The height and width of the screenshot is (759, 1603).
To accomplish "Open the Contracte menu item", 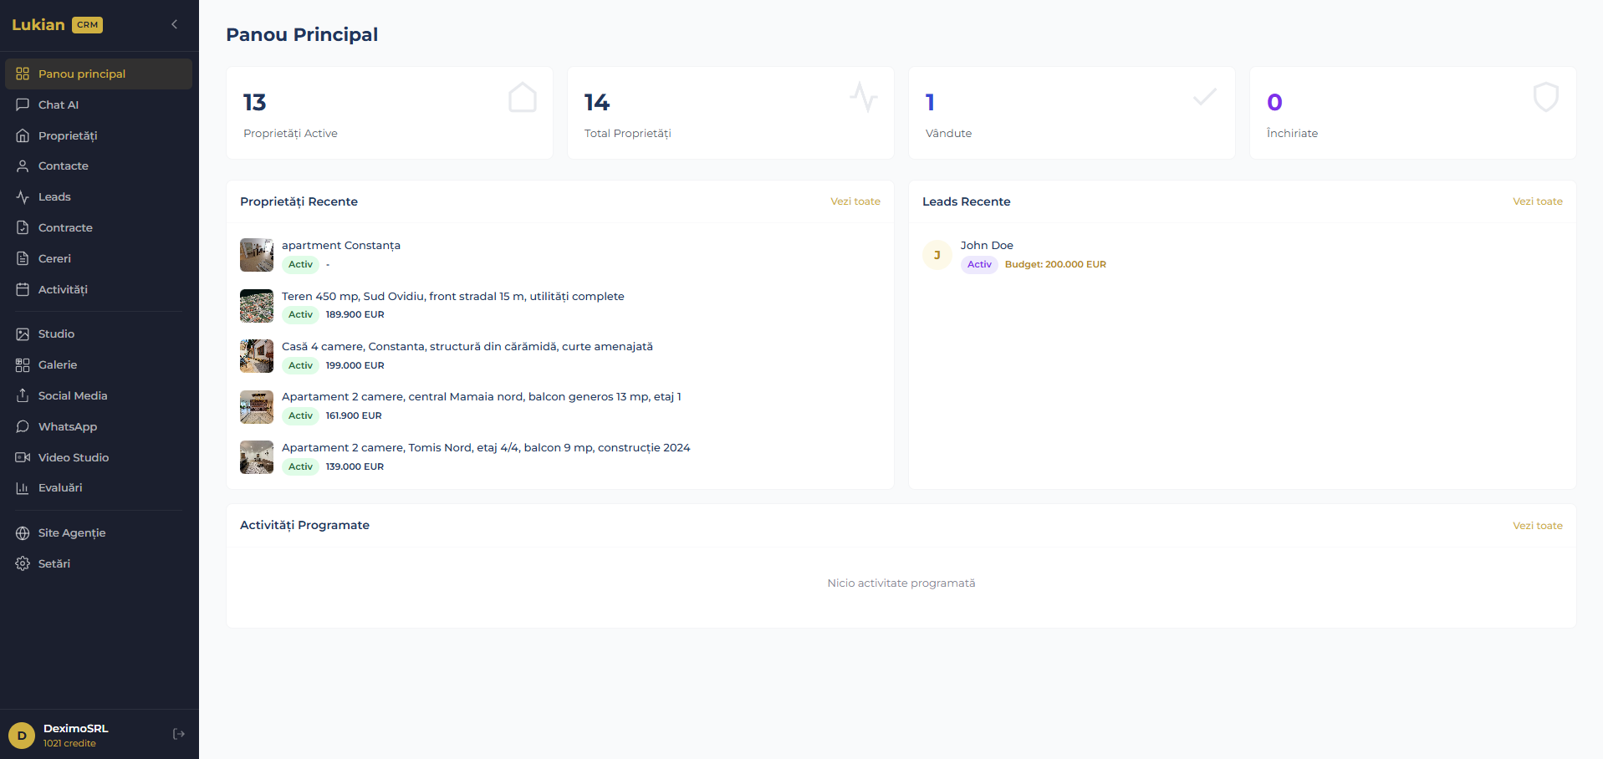I will (x=65, y=227).
